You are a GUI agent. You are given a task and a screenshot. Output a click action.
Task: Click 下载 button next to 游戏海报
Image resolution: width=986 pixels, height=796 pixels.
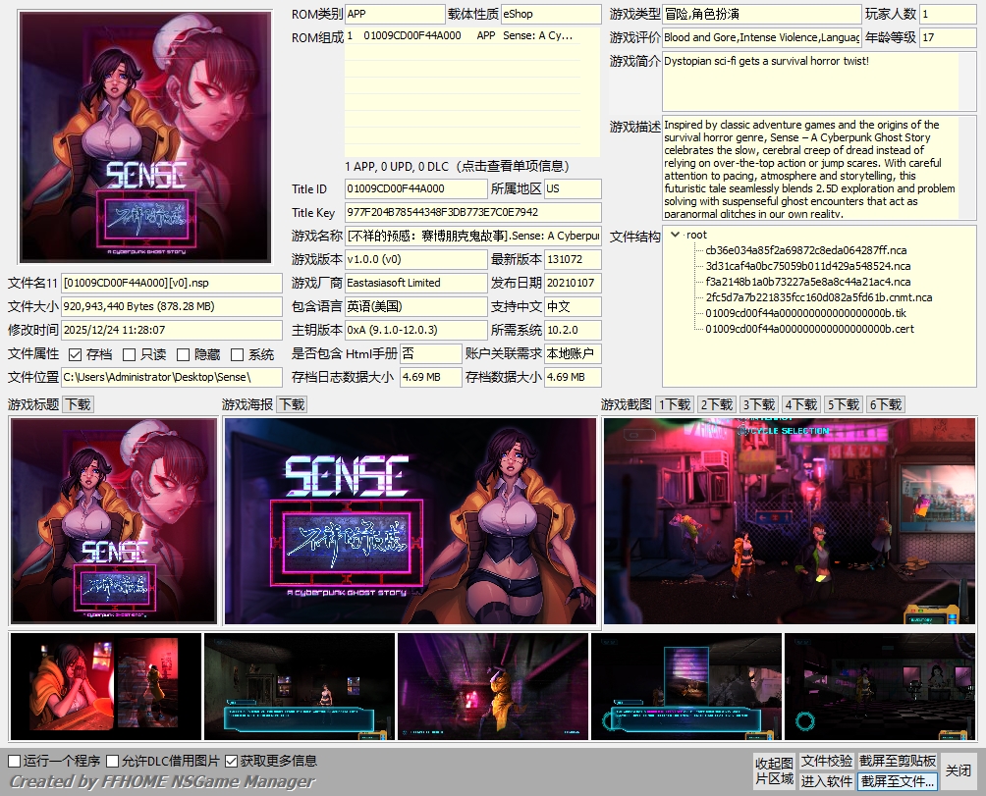pyautogui.click(x=291, y=404)
